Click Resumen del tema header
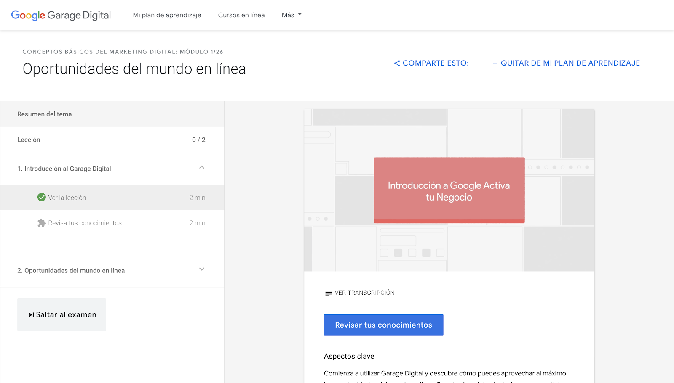Image resolution: width=674 pixels, height=383 pixels. click(x=112, y=114)
